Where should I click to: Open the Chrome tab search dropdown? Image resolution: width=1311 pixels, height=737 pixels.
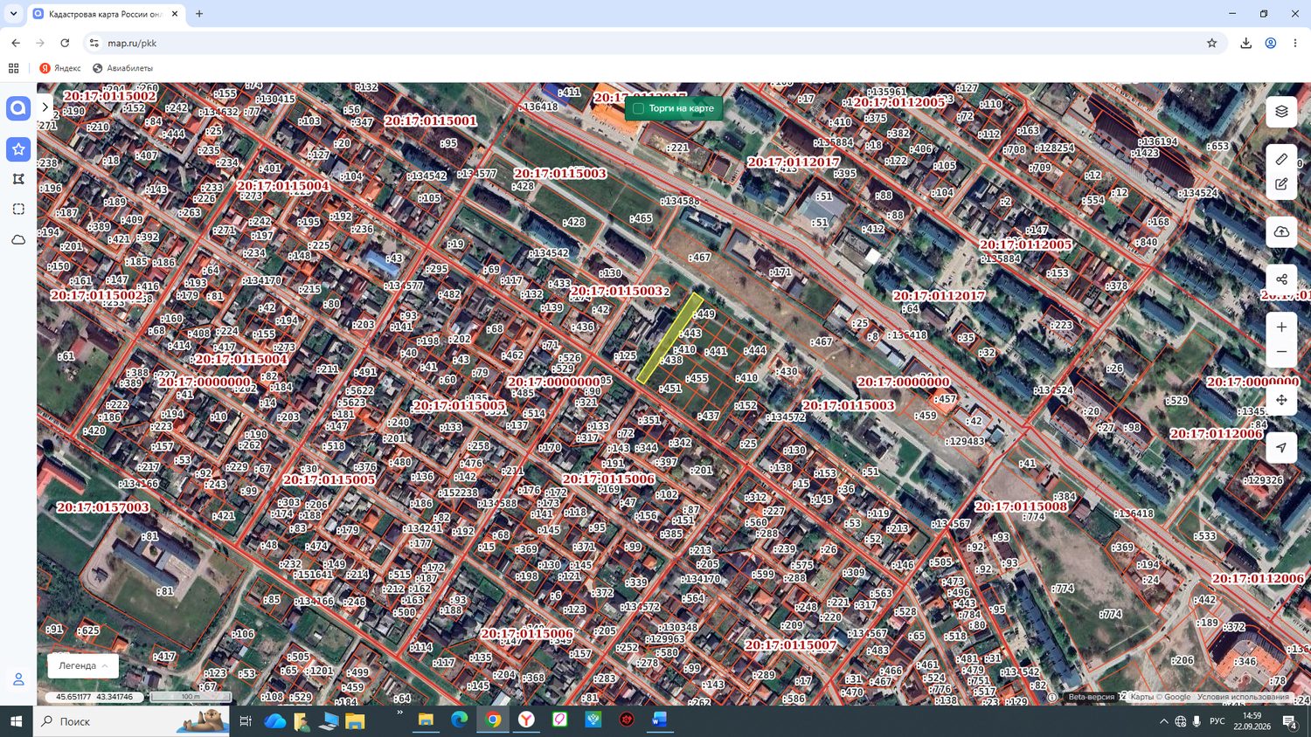(13, 14)
